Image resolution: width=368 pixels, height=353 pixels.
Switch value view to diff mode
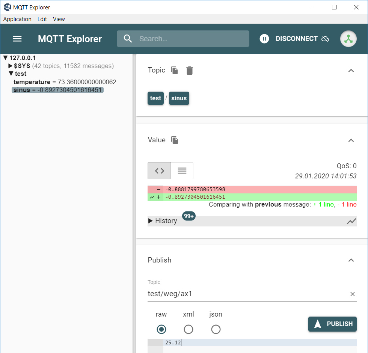[159, 170]
